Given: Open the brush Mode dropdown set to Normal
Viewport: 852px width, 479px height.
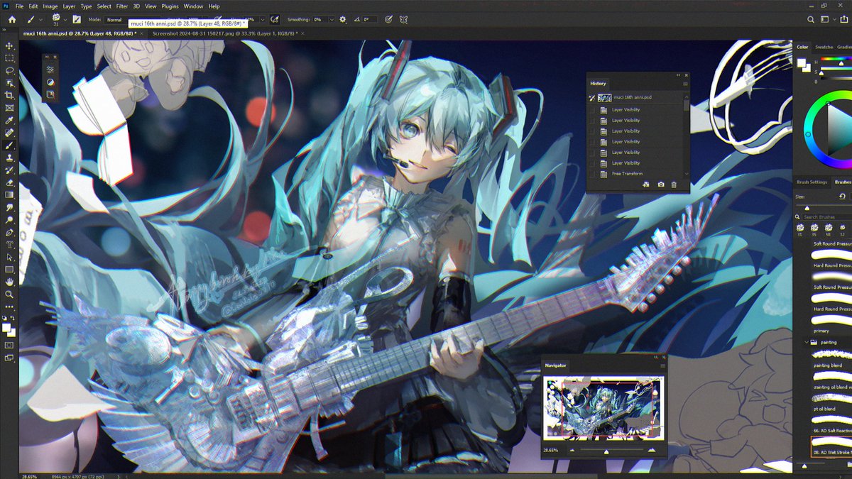Looking at the screenshot, I should 114,20.
